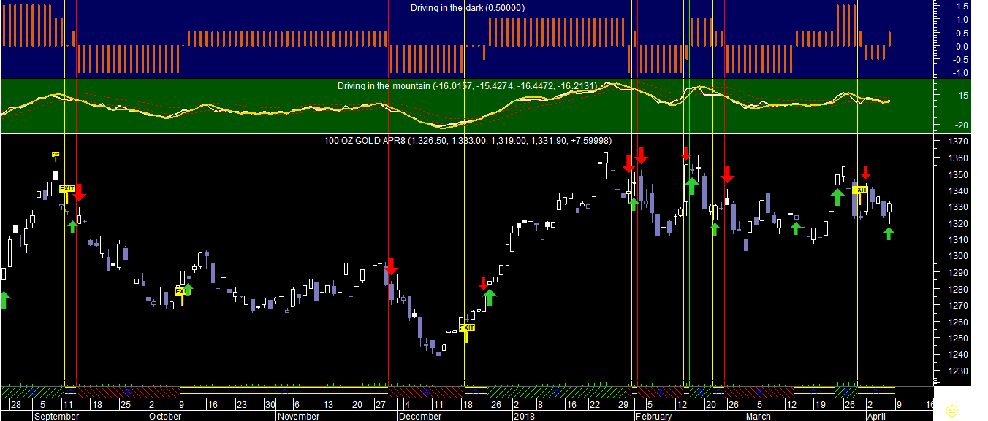Viewport: 988px width, 421px height.
Task: Select the 'Driving in the mountain' indicator title
Action: click(467, 86)
